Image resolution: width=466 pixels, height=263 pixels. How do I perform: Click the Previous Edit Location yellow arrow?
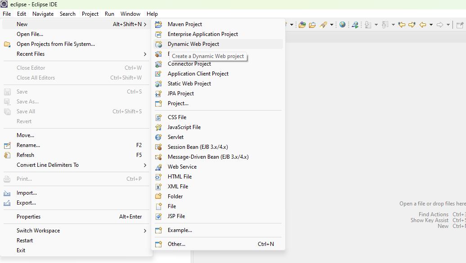401,24
